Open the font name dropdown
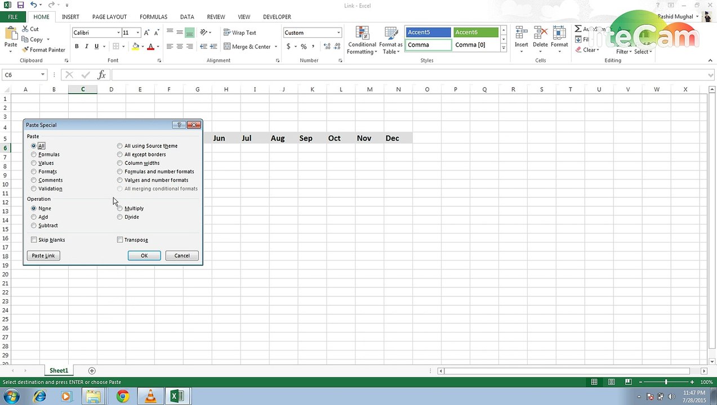Image resolution: width=717 pixels, height=405 pixels. pos(118,33)
